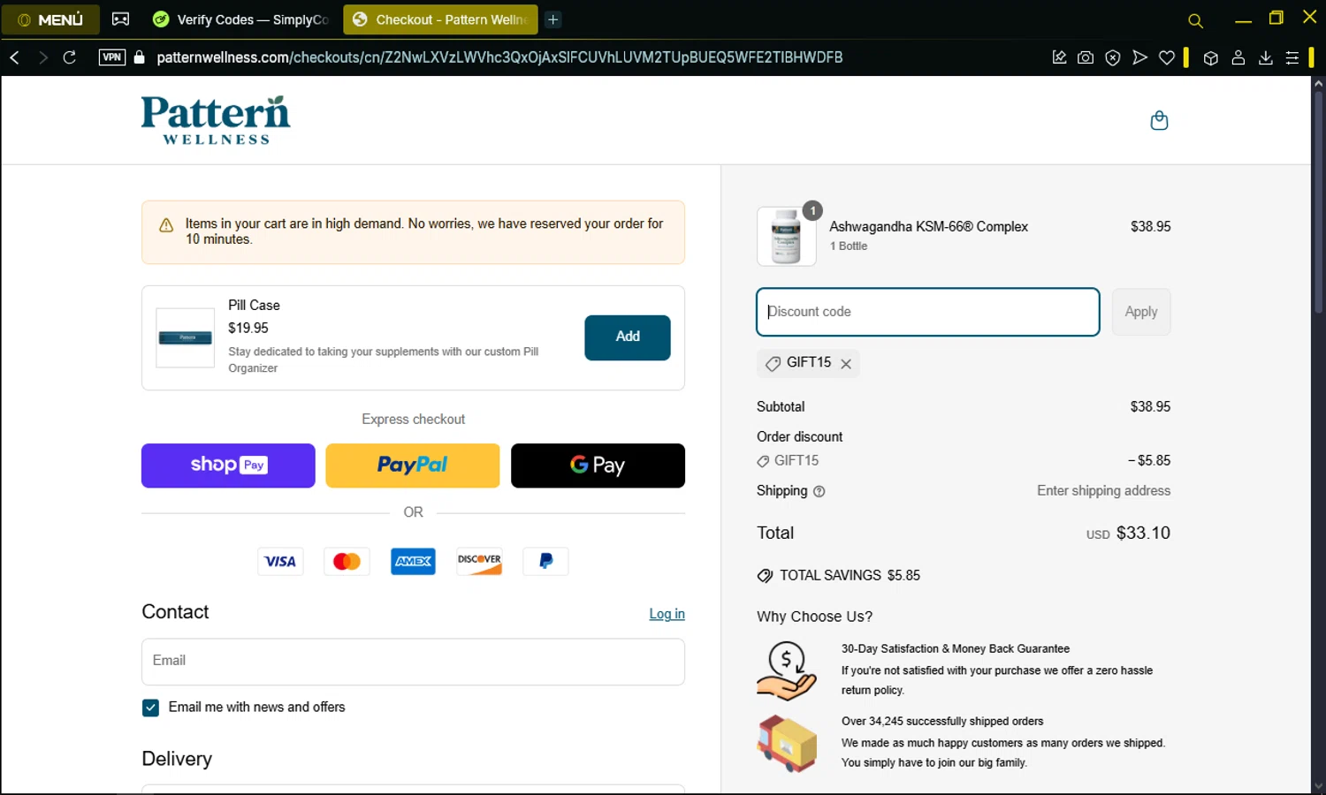This screenshot has width=1326, height=795.
Task: Open the workspaces icon beside the Menu button
Action: click(121, 19)
